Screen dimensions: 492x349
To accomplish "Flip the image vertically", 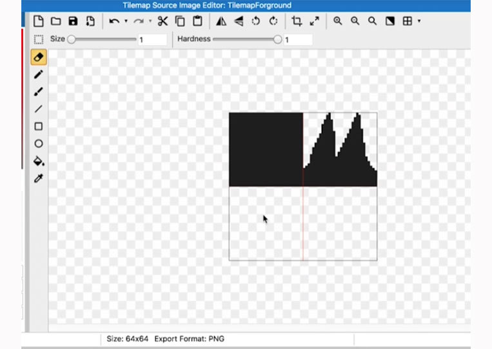I will pos(239,21).
